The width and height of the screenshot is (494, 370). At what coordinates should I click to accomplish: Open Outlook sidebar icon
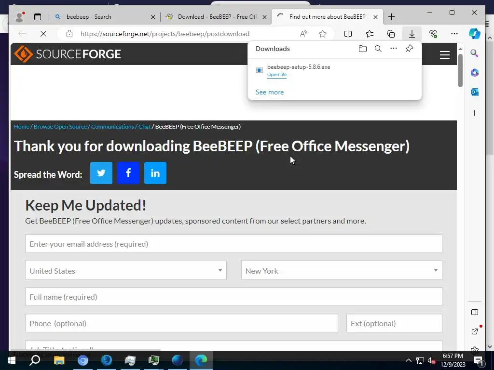(x=475, y=92)
